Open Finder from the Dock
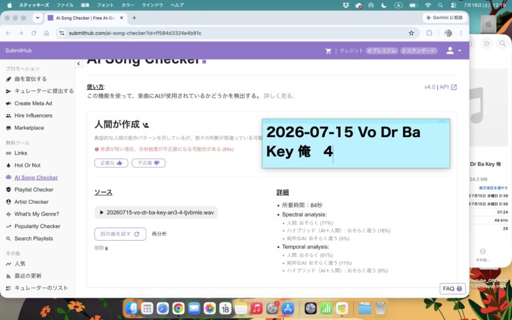 pos(131,308)
